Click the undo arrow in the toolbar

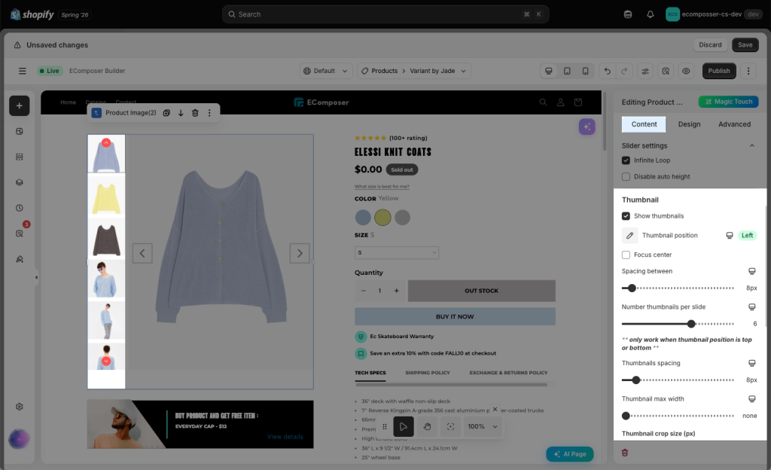(x=608, y=71)
